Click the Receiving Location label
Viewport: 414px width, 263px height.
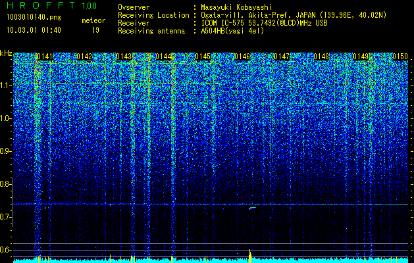153,15
